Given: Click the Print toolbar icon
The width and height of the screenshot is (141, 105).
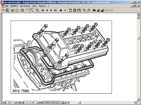Looking at the screenshot, I should point(17,10).
